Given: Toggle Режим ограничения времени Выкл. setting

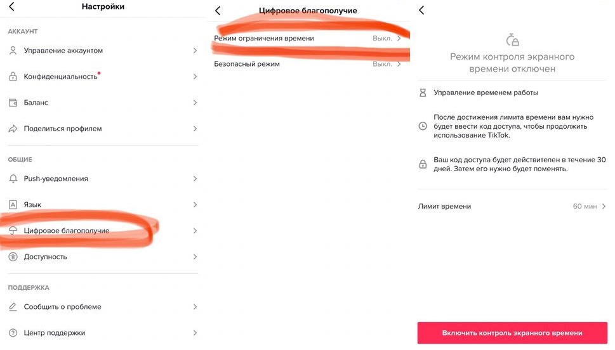Looking at the screenshot, I should point(387,39).
